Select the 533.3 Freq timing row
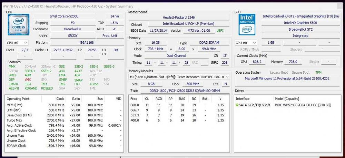 (179, 115)
